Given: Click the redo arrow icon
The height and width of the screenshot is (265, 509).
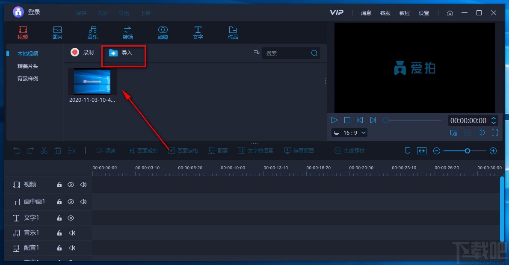Looking at the screenshot, I should click(x=30, y=150).
